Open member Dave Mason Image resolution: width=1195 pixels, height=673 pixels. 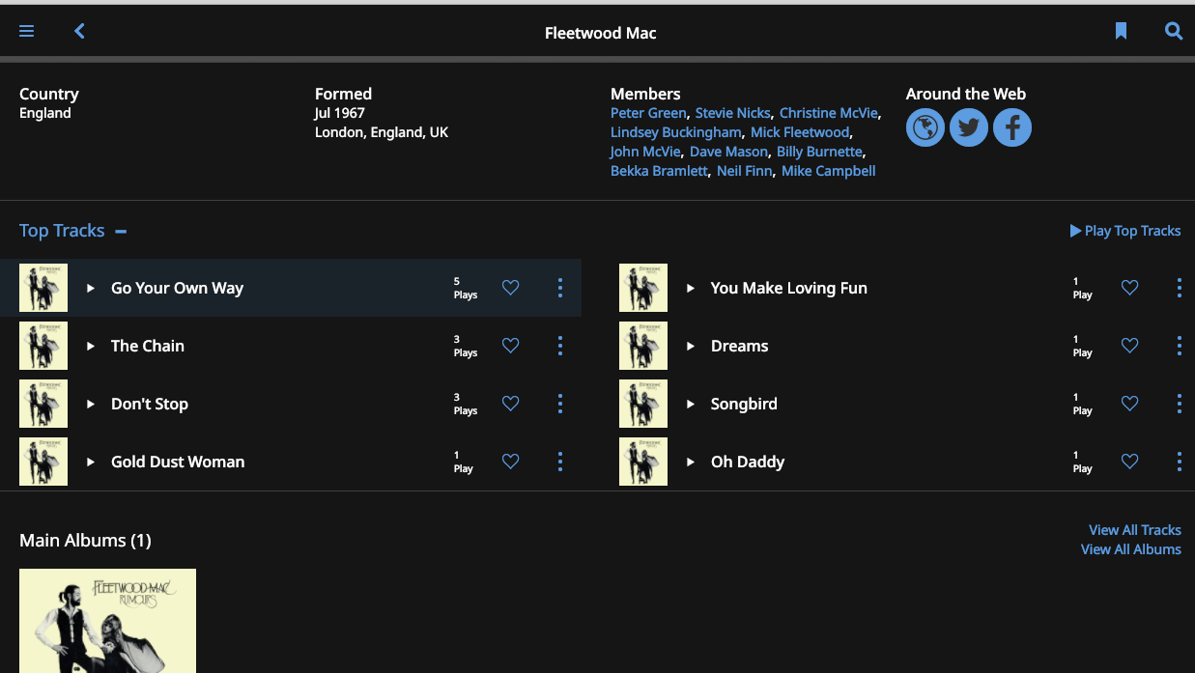[729, 152]
